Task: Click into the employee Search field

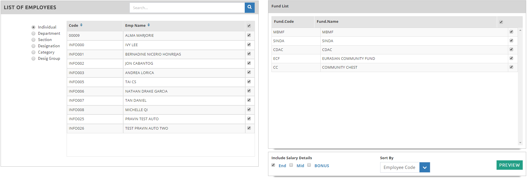Action: [x=187, y=8]
